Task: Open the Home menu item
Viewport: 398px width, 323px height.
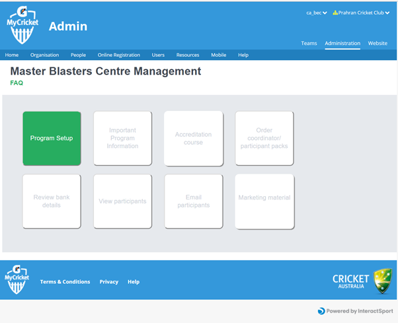Action: [x=12, y=55]
